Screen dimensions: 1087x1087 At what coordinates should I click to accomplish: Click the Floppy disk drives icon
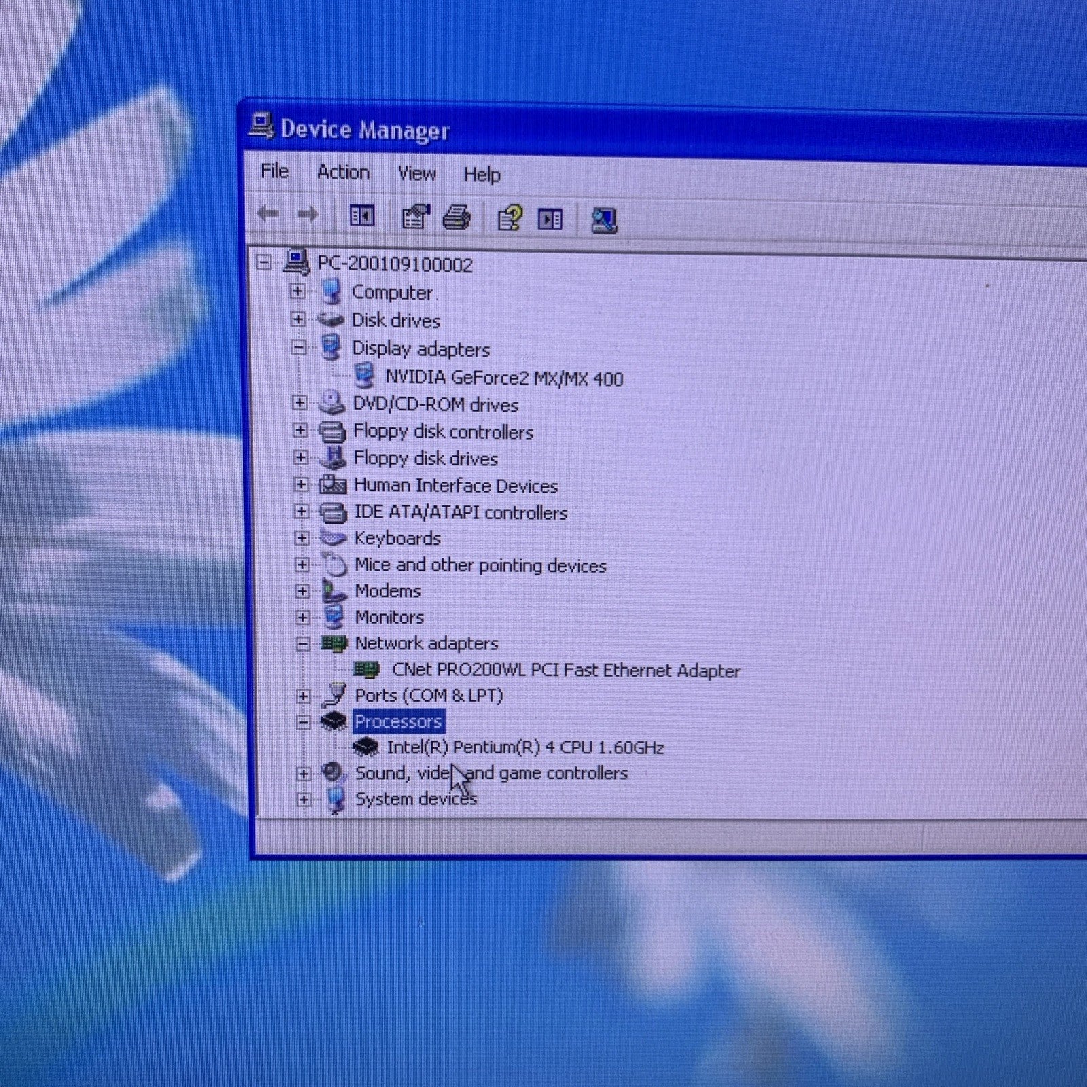pos(333,457)
